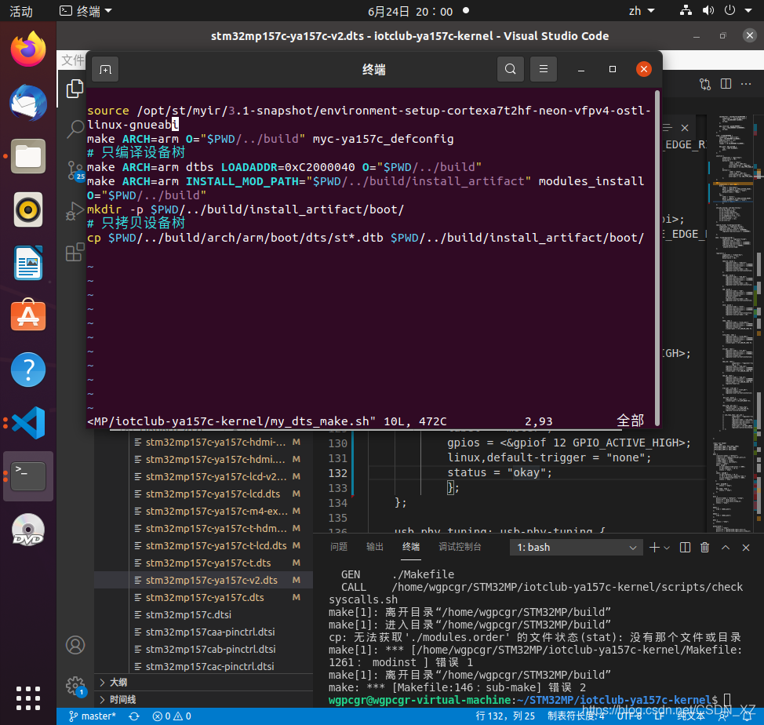Open Help from Ubuntu dock
Image resolution: width=764 pixels, height=725 pixels.
28,370
